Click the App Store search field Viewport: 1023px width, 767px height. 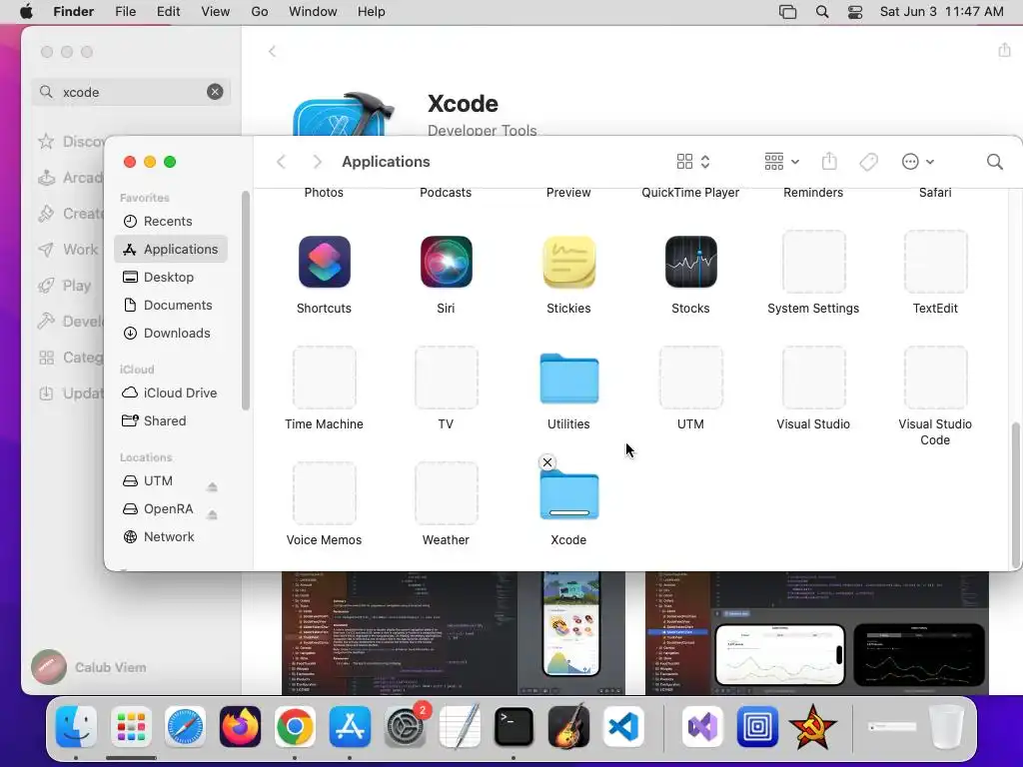click(x=131, y=92)
